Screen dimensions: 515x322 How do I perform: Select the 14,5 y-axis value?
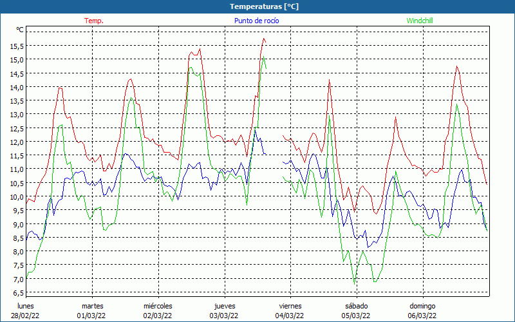(x=17, y=74)
